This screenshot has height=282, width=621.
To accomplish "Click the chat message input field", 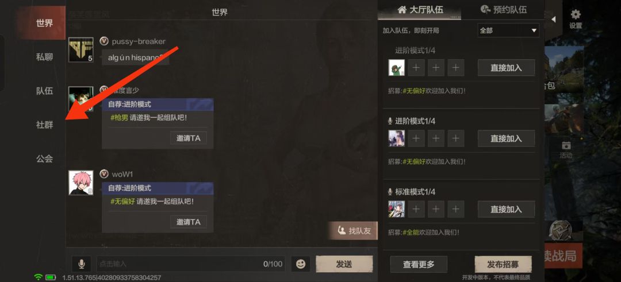I will click(x=191, y=264).
